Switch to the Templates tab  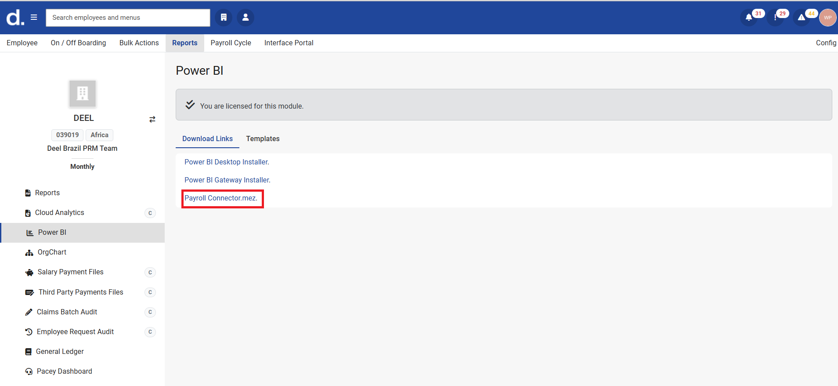click(x=263, y=138)
